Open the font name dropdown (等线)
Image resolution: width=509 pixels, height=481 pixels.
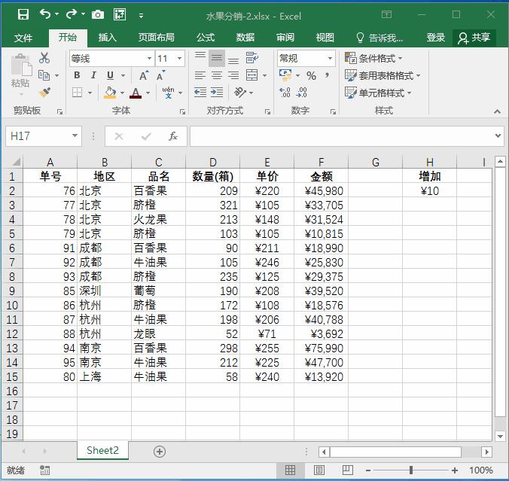coord(149,59)
